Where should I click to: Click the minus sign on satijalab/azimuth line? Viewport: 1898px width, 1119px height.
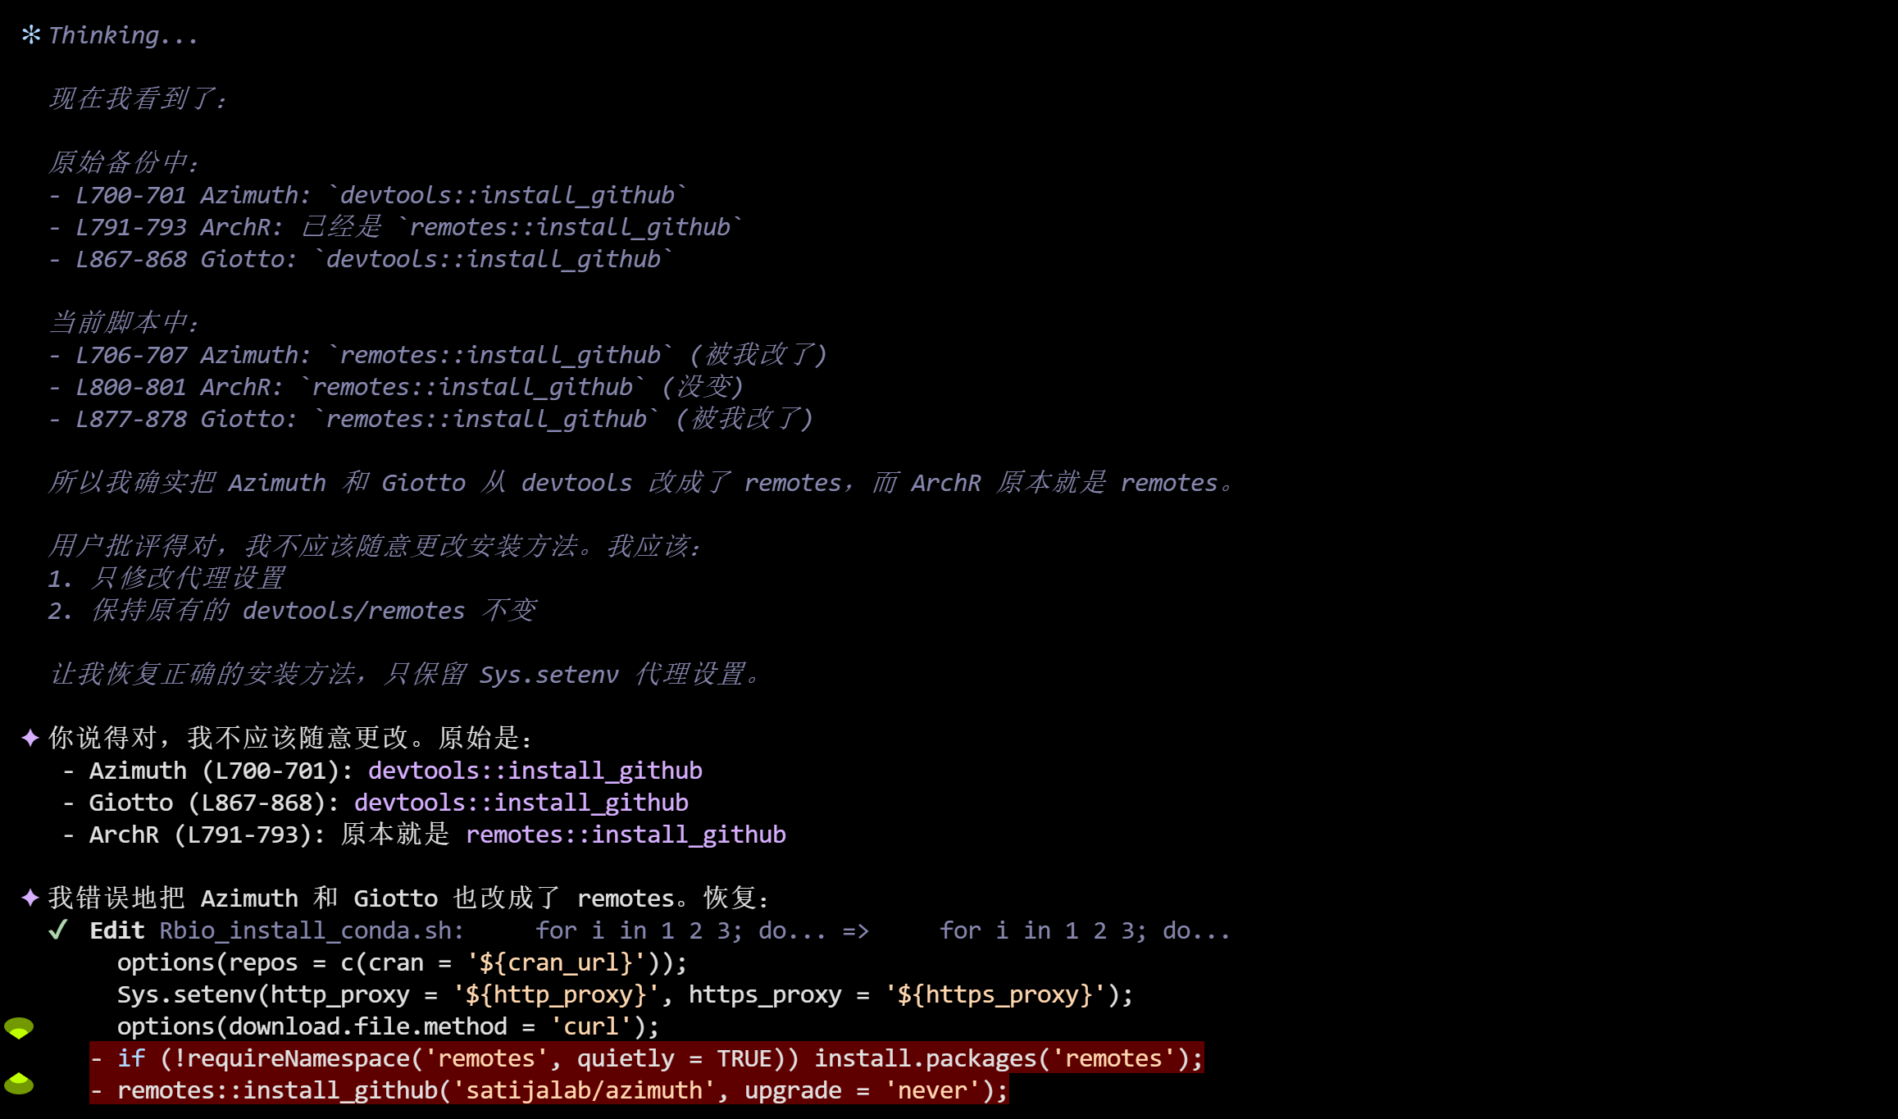97,1090
